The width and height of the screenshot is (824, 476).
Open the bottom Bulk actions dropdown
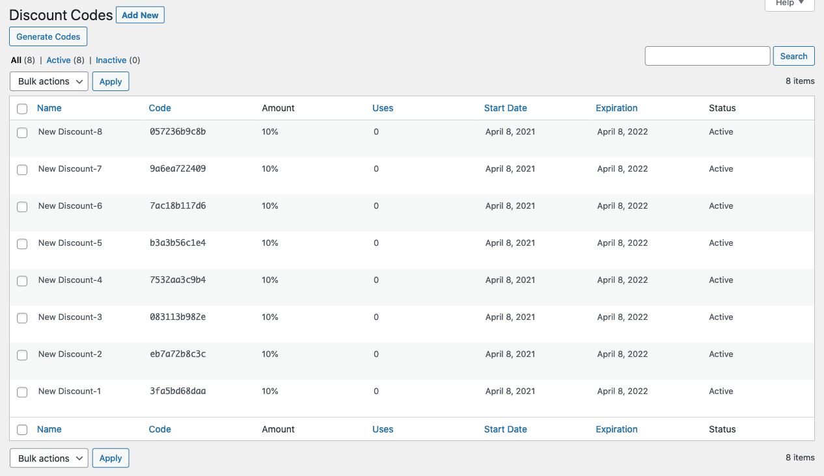[49, 458]
